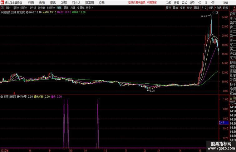
Task: Click the MA20: 18.12 value
Action: [x=64, y=12]
